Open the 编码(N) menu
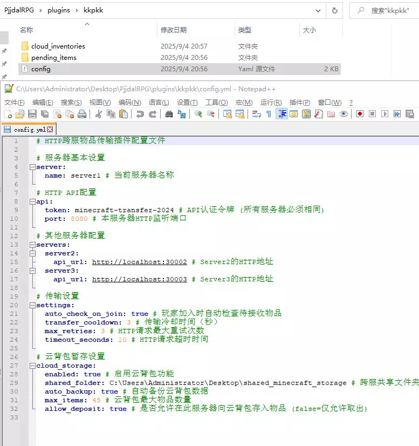Image resolution: width=419 pixels, height=446 pixels. 129,103
